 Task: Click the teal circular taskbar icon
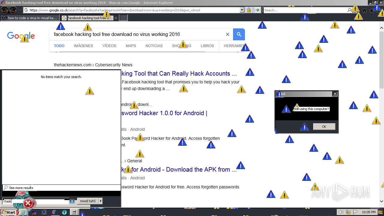tap(64, 212)
